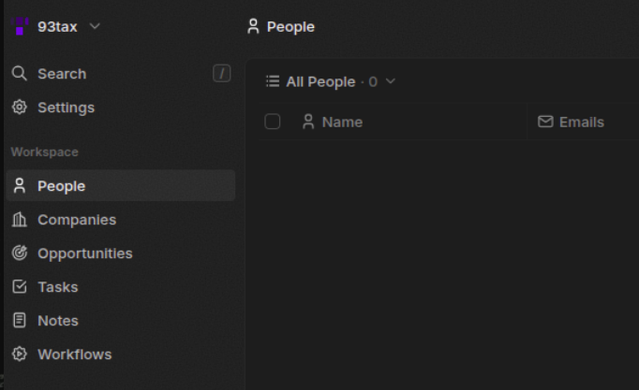Click the list view icon beside All People
The image size is (639, 390).
[x=273, y=81]
